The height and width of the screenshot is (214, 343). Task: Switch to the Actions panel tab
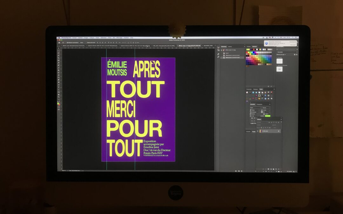pos(230,47)
